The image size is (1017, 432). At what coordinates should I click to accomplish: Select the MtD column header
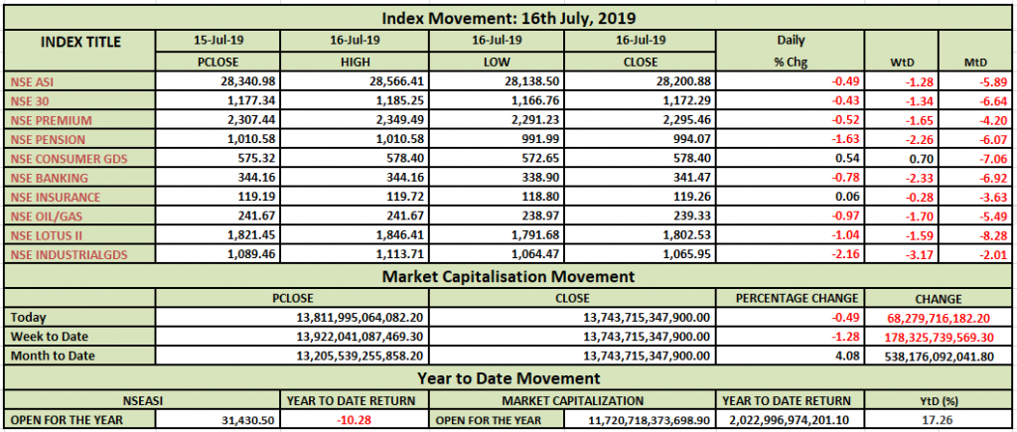pos(975,61)
